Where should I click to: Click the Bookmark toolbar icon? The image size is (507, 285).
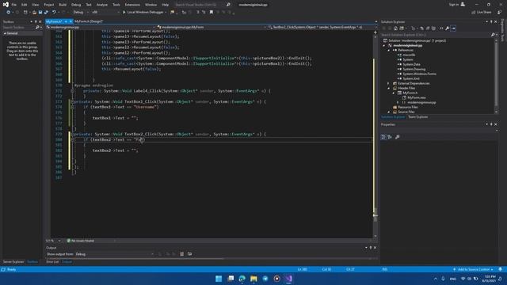[212, 13]
